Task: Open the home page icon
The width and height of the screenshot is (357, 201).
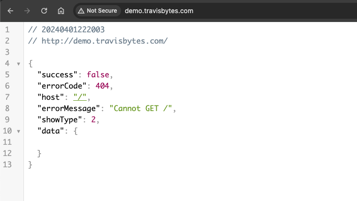Action: [61, 11]
